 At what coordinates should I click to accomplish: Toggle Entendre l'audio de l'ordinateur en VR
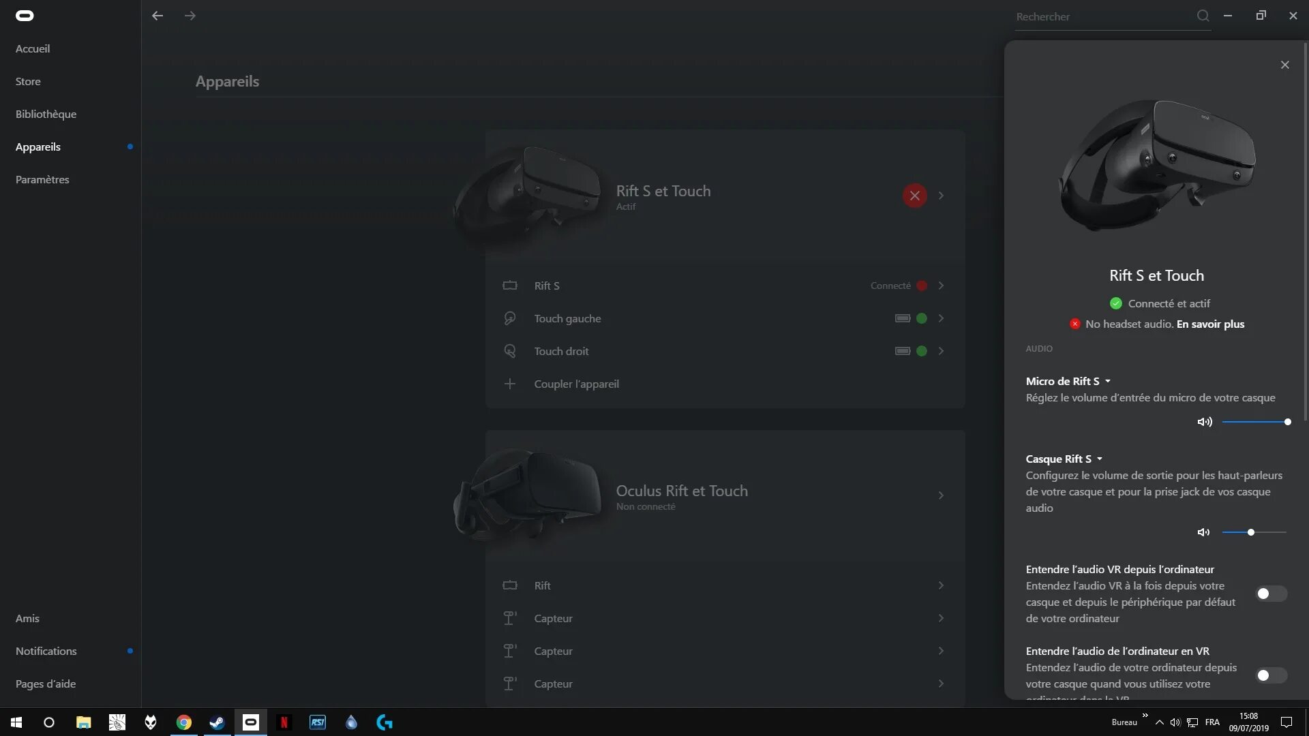click(x=1272, y=675)
